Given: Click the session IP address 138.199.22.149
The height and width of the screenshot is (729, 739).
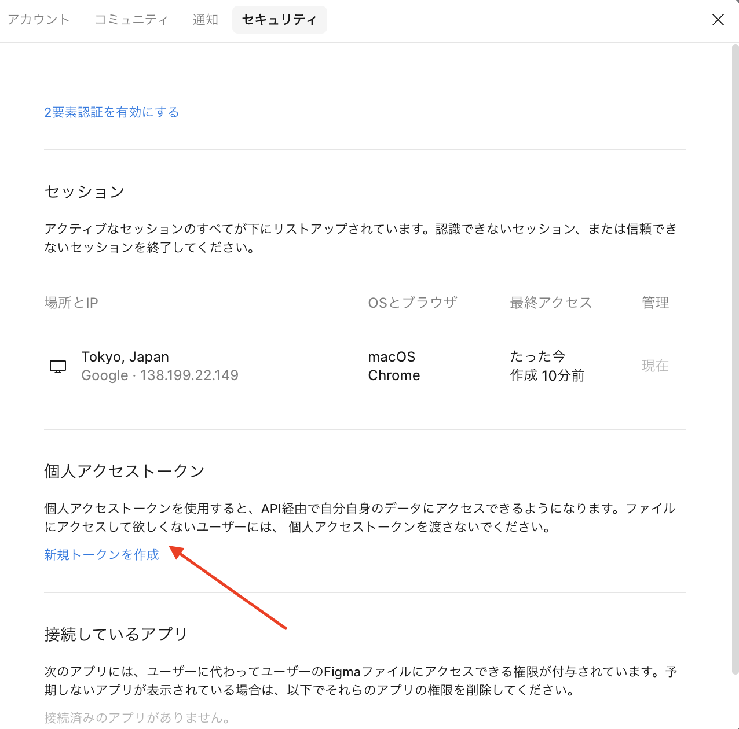Looking at the screenshot, I should tap(189, 375).
